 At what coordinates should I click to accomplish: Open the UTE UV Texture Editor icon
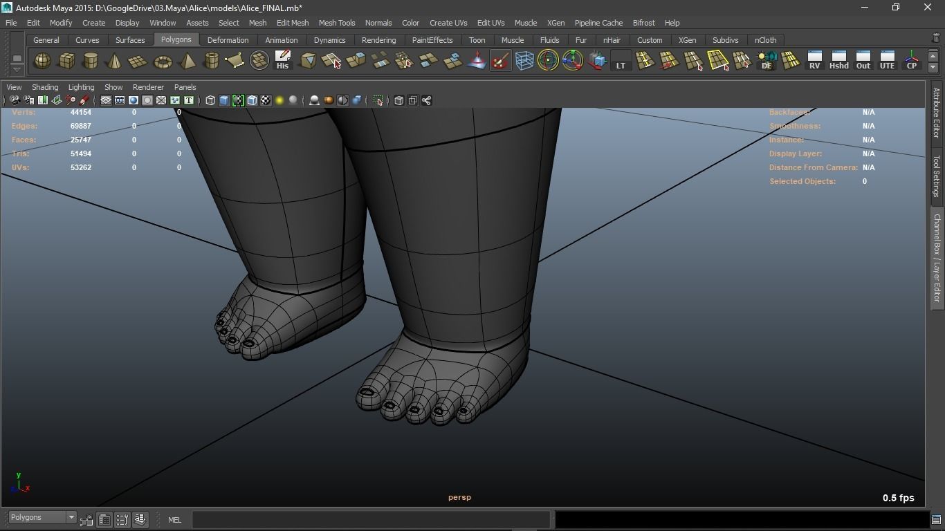pos(887,61)
